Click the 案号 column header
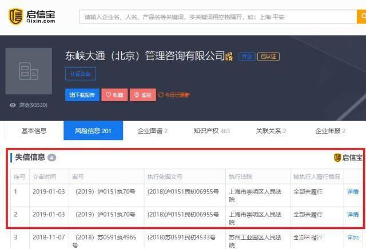The height and width of the screenshot is (249, 366). [x=78, y=176]
